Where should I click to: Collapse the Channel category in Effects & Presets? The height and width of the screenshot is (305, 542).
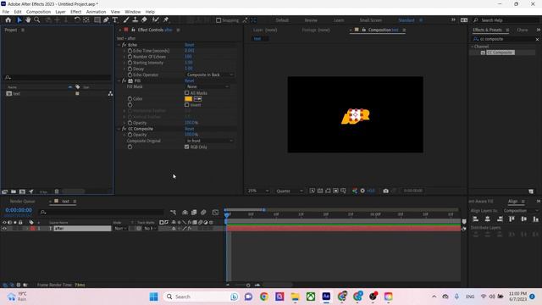(x=473, y=47)
